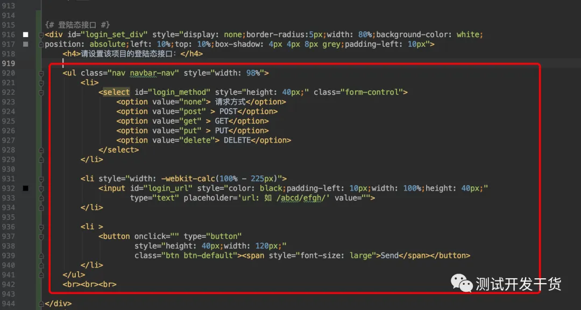Click the fold end marker on line 940

(41, 265)
